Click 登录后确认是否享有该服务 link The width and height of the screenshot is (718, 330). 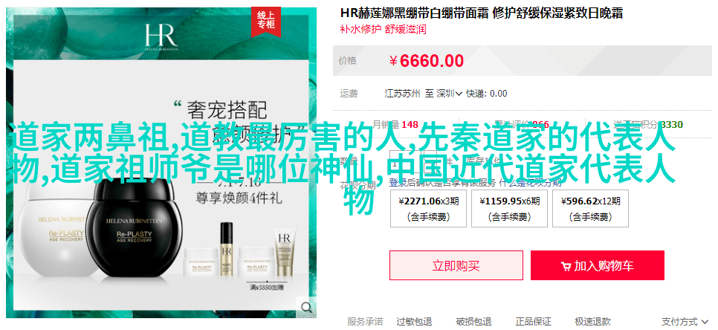[x=442, y=183]
